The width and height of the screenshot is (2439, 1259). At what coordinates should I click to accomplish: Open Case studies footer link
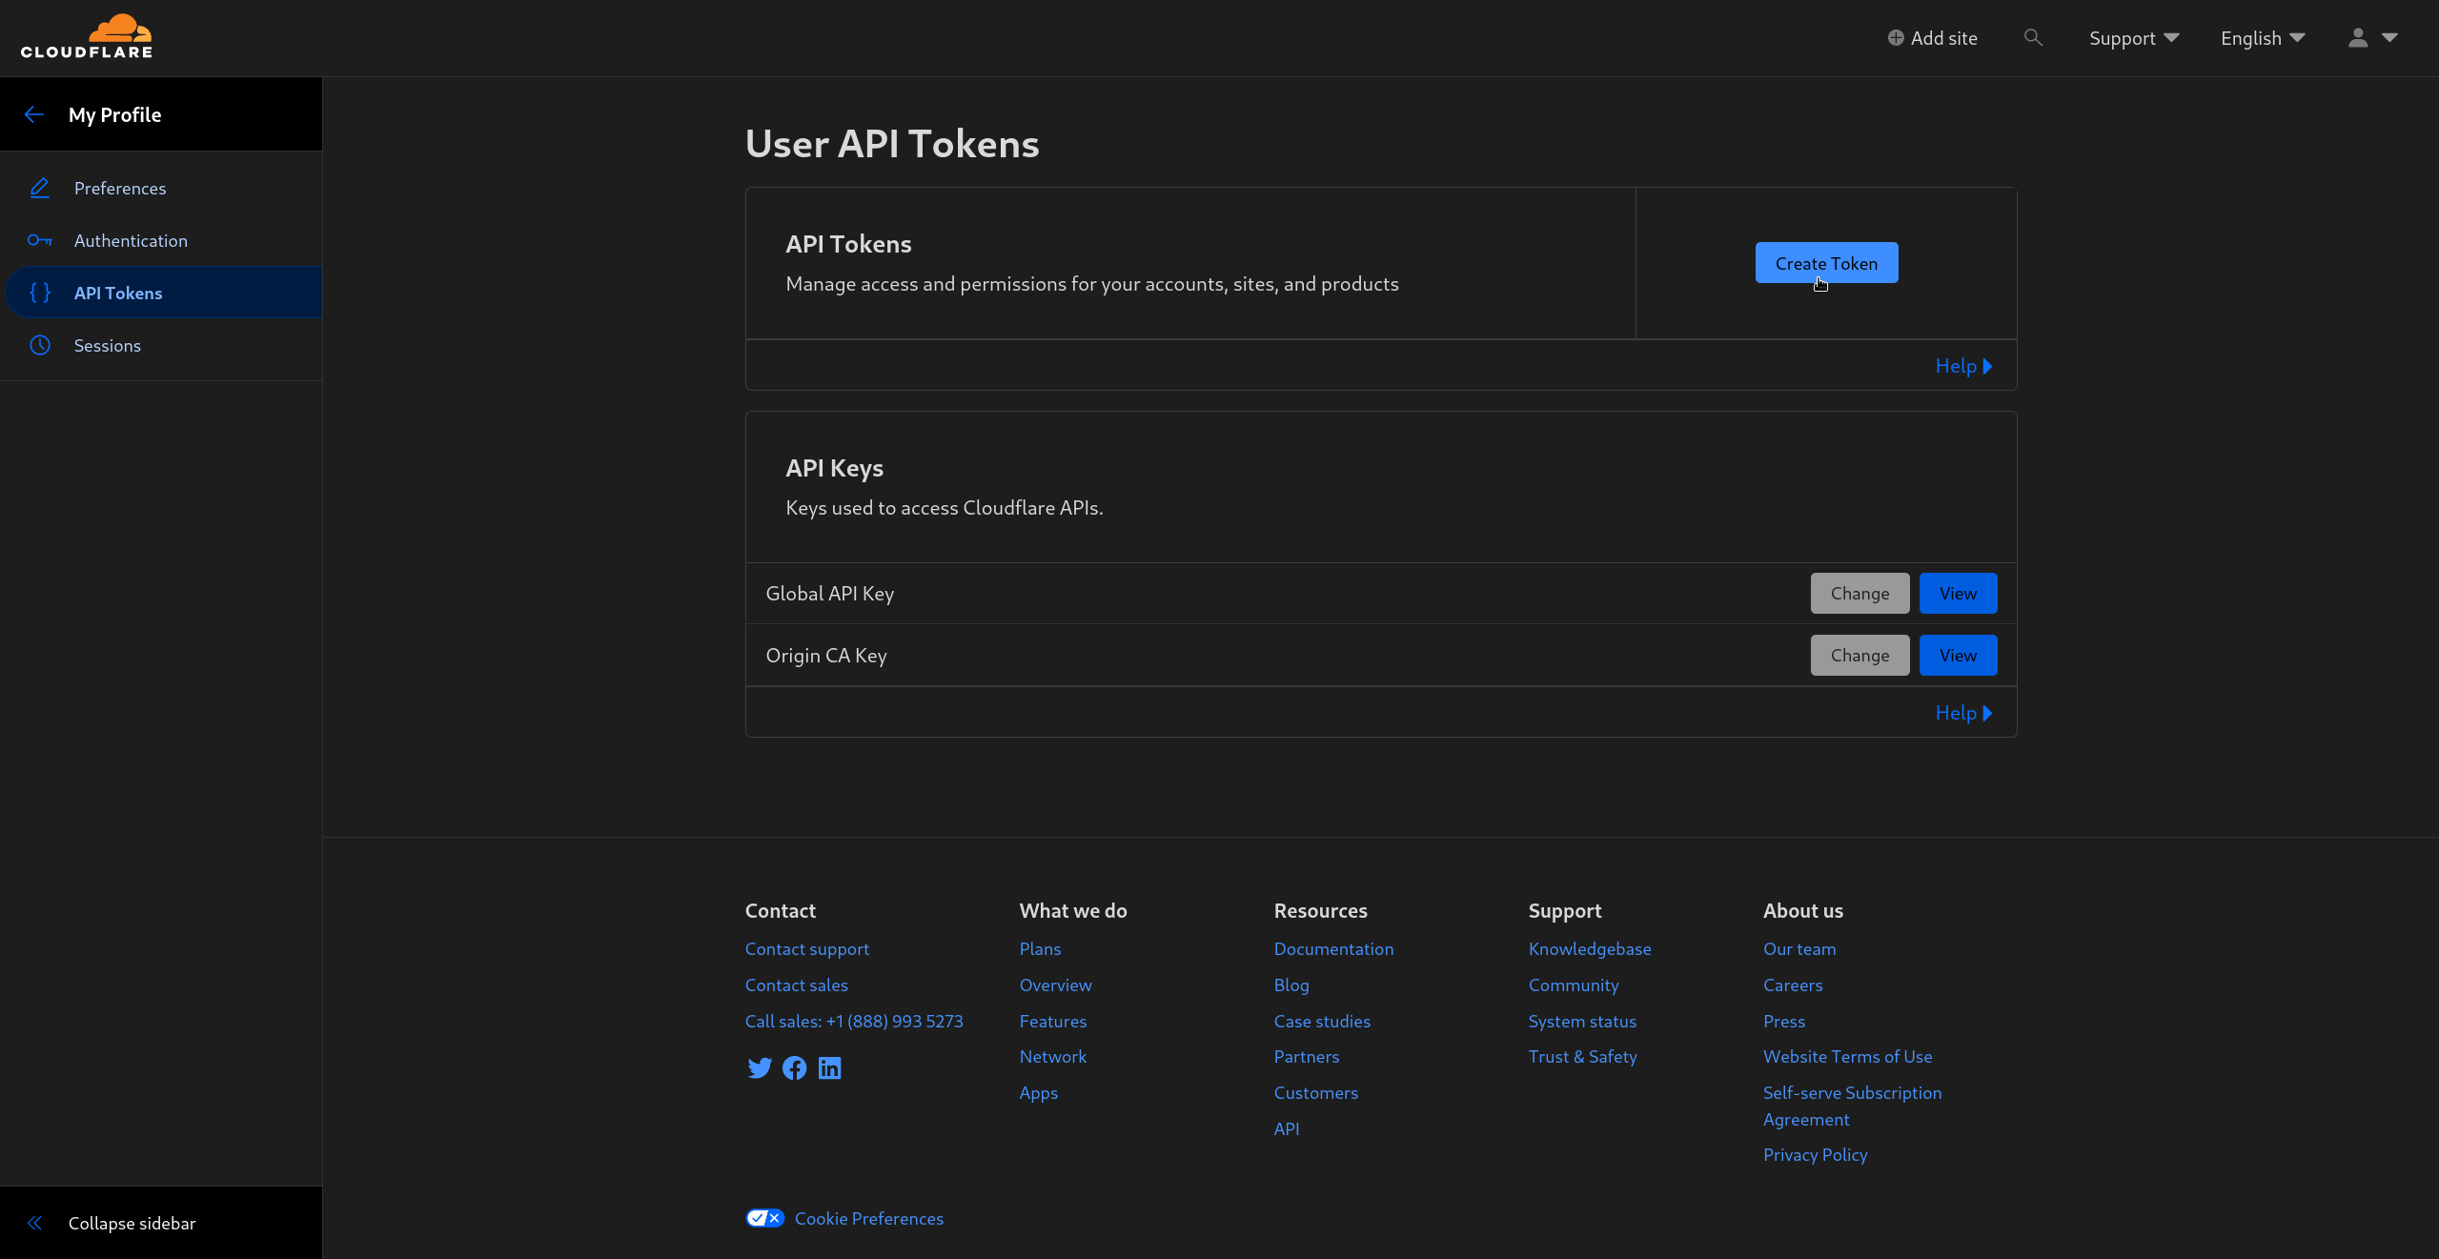pos(1322,1021)
